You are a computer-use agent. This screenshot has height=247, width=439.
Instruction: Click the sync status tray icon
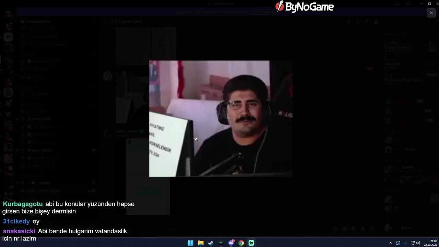click(398, 243)
